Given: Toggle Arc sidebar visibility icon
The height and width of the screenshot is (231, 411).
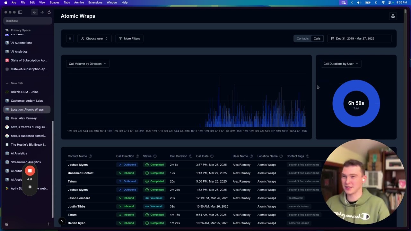Looking at the screenshot, I should coord(20,12).
